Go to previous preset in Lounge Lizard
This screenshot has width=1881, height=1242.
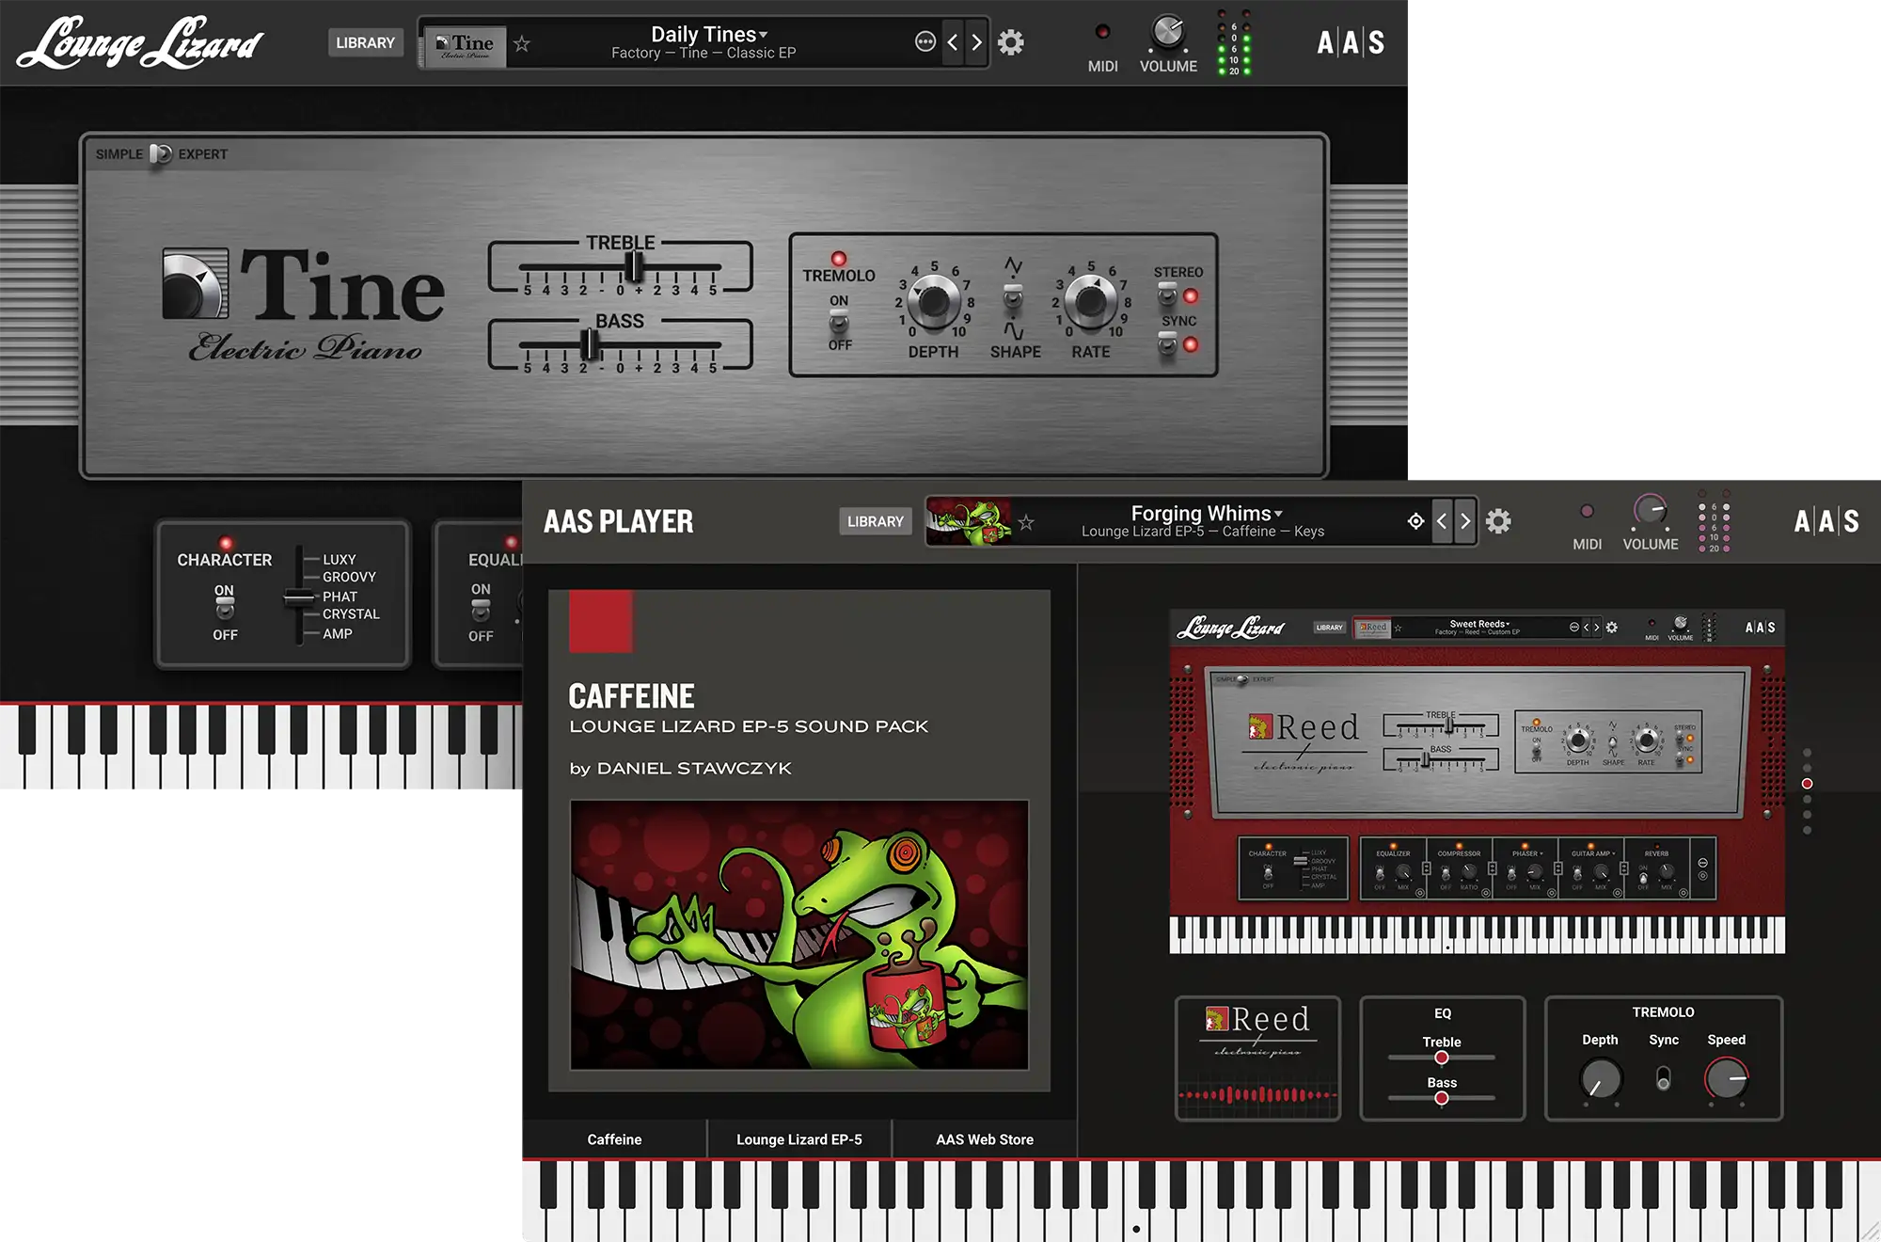[953, 42]
